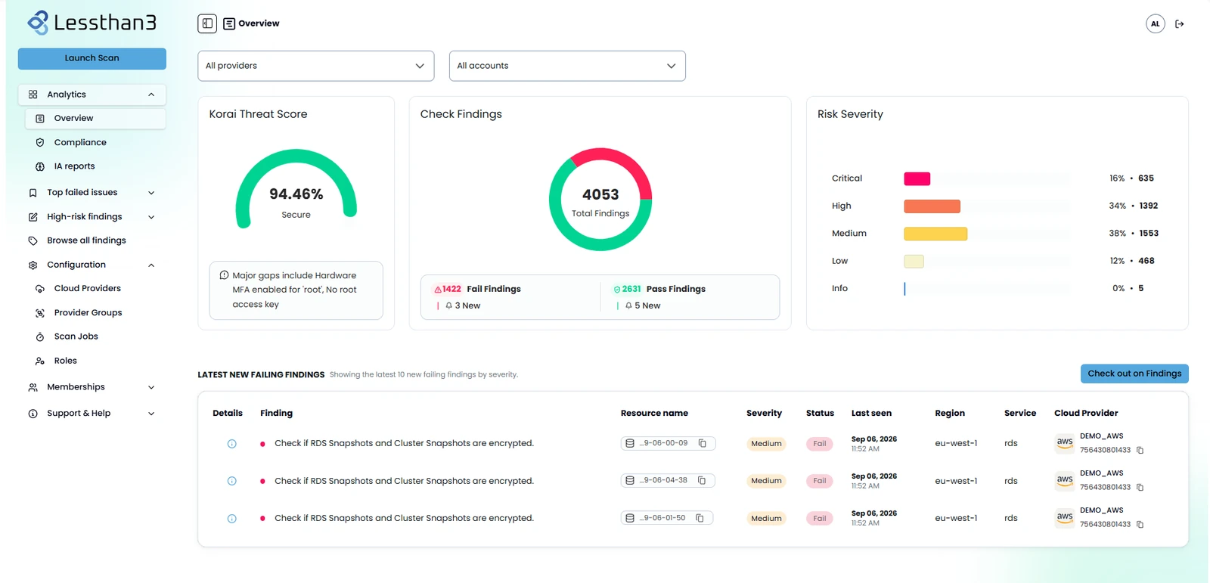Collapse the Analytics section

point(92,95)
